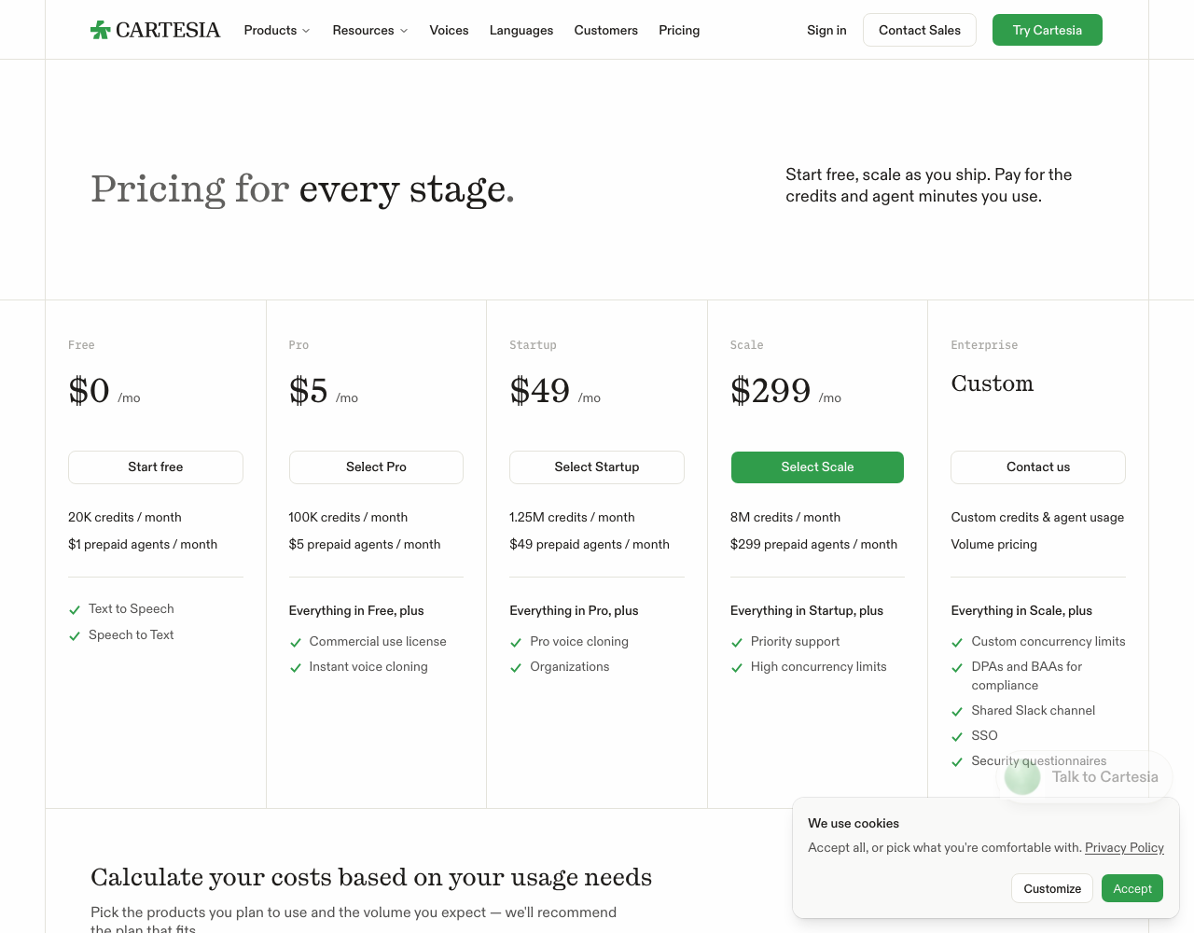Click checkmark beside Instant voice cloning
This screenshot has width=1194, height=933.
tap(296, 668)
